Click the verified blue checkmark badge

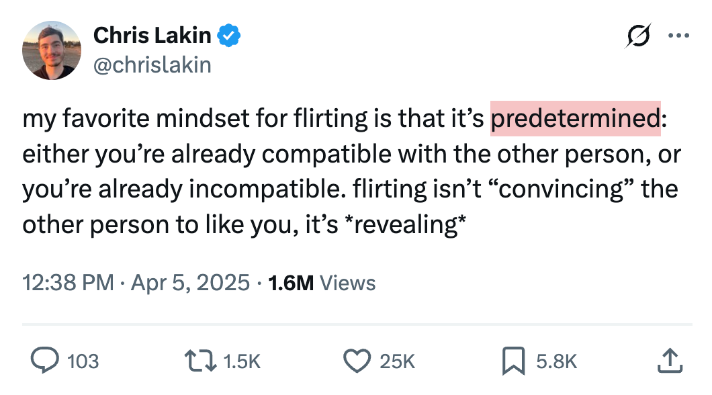tap(228, 35)
